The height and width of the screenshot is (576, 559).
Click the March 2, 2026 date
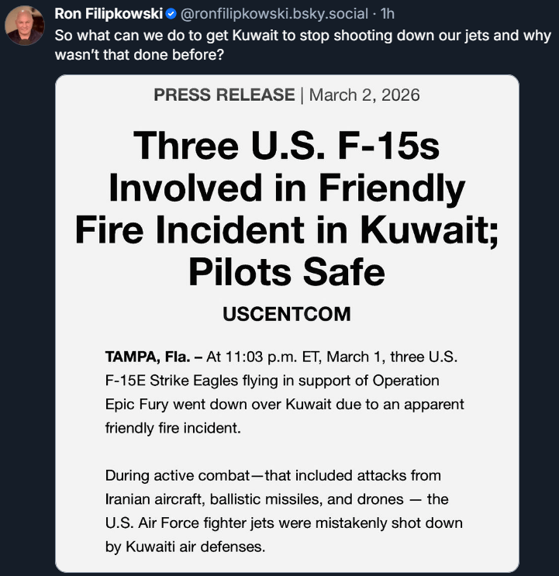pyautogui.click(x=364, y=95)
